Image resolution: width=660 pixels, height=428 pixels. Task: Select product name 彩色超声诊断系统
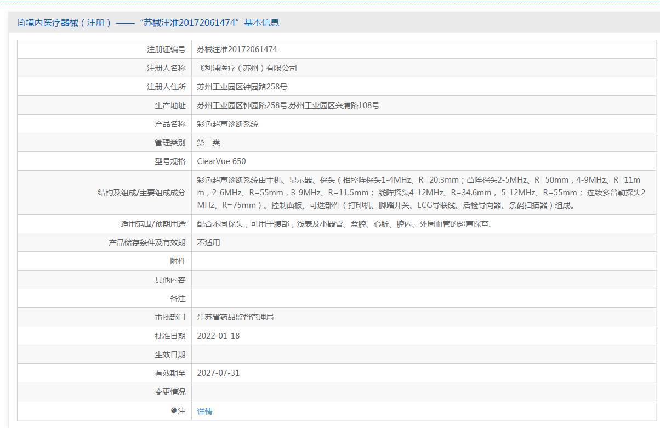point(227,124)
